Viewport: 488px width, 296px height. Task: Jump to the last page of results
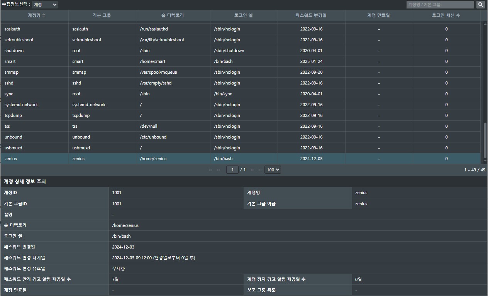pyautogui.click(x=260, y=170)
